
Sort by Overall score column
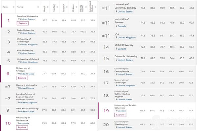click(x=44, y=6)
